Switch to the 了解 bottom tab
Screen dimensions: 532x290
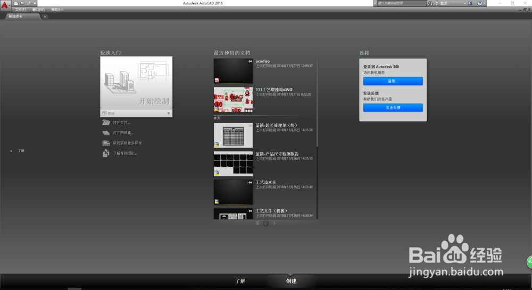point(240,281)
